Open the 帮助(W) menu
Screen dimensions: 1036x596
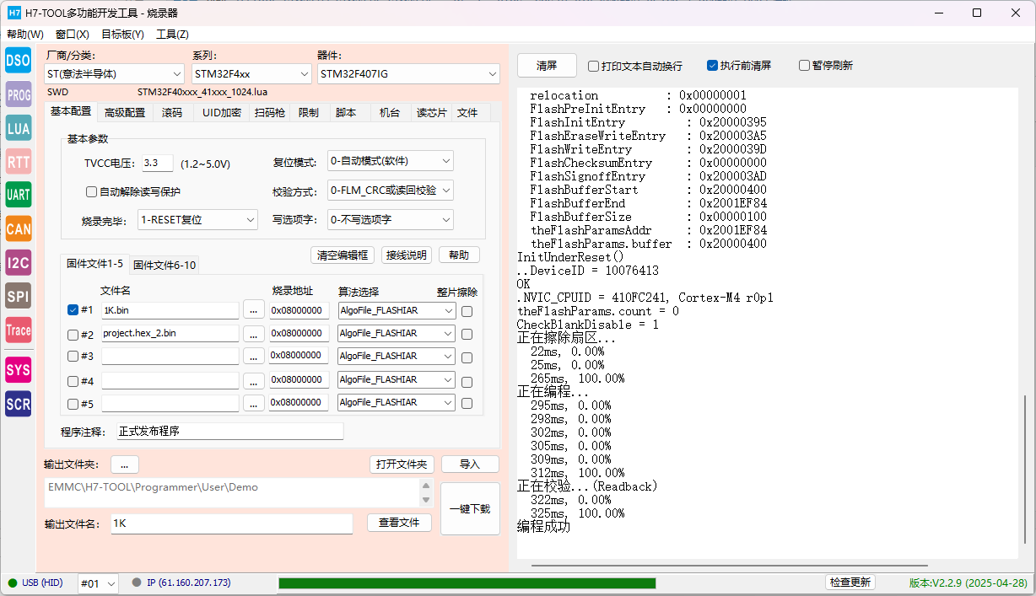(x=25, y=35)
